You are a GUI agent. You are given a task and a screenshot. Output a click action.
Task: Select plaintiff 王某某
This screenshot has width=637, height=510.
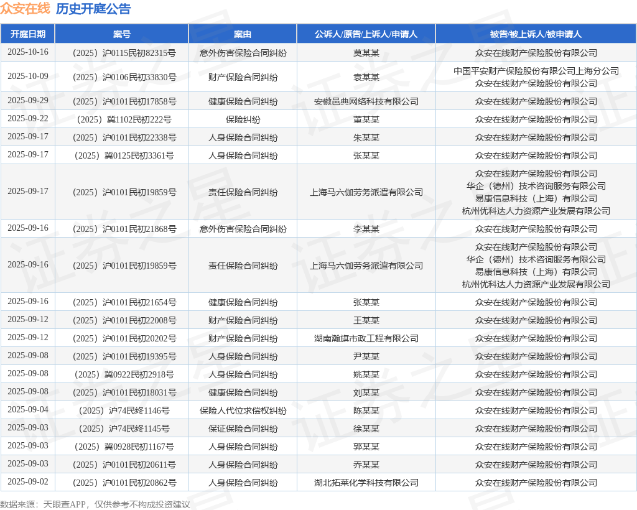366,320
